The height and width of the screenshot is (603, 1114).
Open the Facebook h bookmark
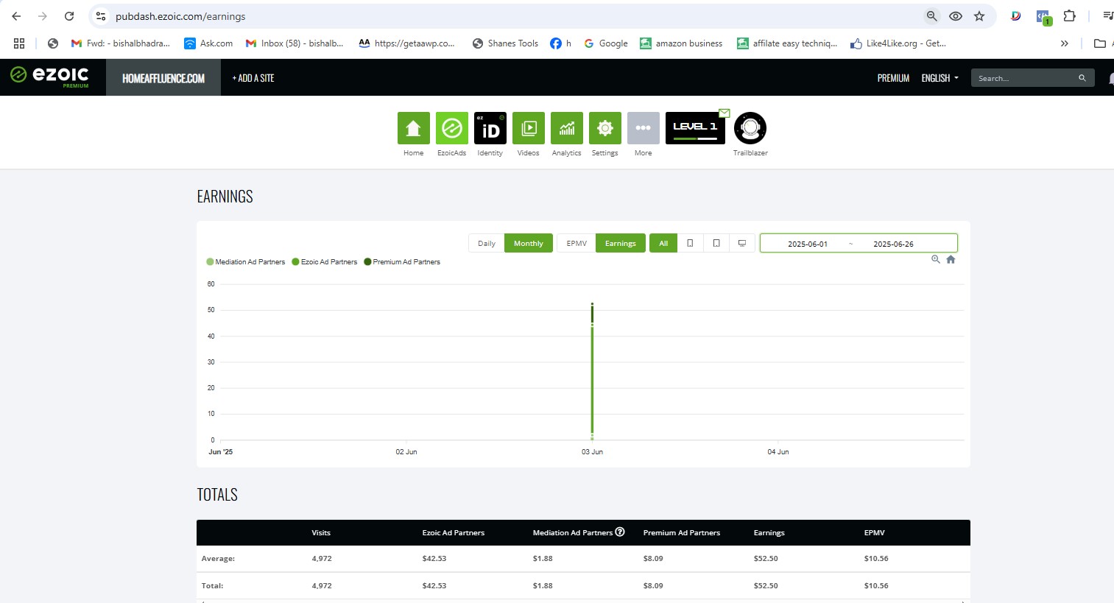(560, 43)
